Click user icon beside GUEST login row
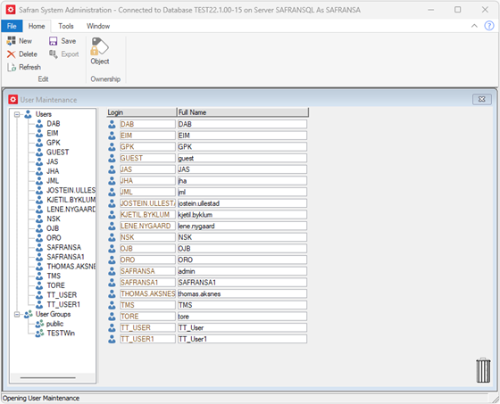Screen dimensions: 500x404 112,158
